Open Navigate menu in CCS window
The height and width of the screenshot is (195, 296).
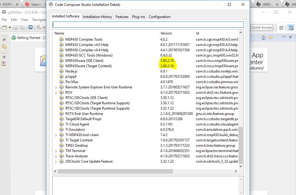click(39, 20)
